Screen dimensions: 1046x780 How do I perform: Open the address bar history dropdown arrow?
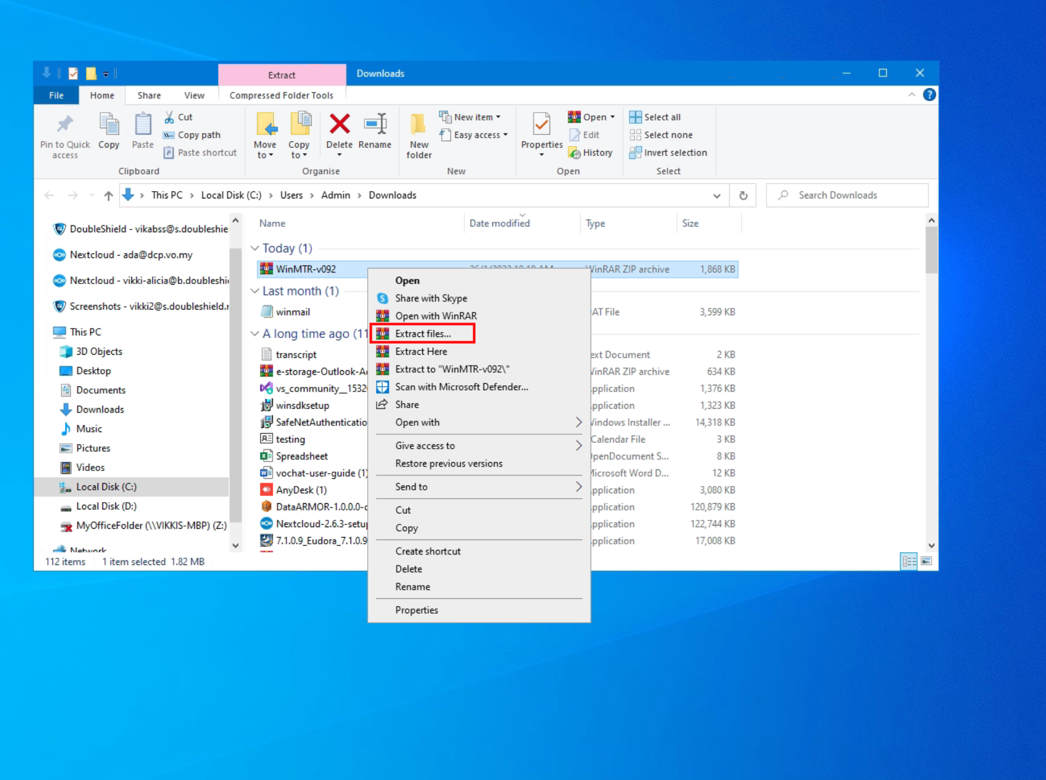pos(716,196)
